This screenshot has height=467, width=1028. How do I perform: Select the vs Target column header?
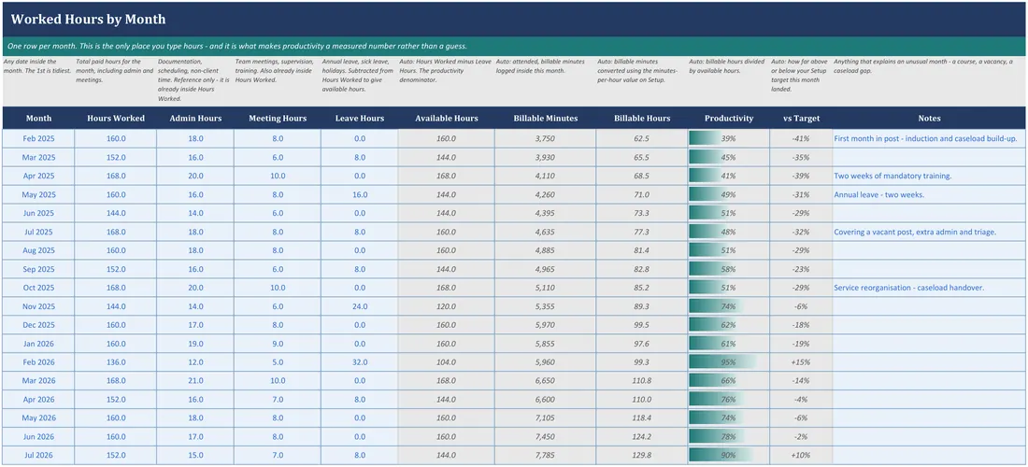801,119
